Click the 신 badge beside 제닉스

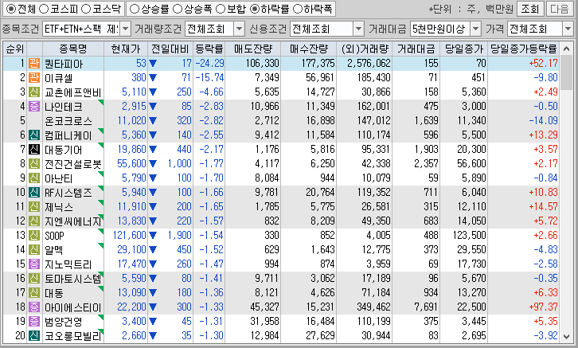point(34,206)
